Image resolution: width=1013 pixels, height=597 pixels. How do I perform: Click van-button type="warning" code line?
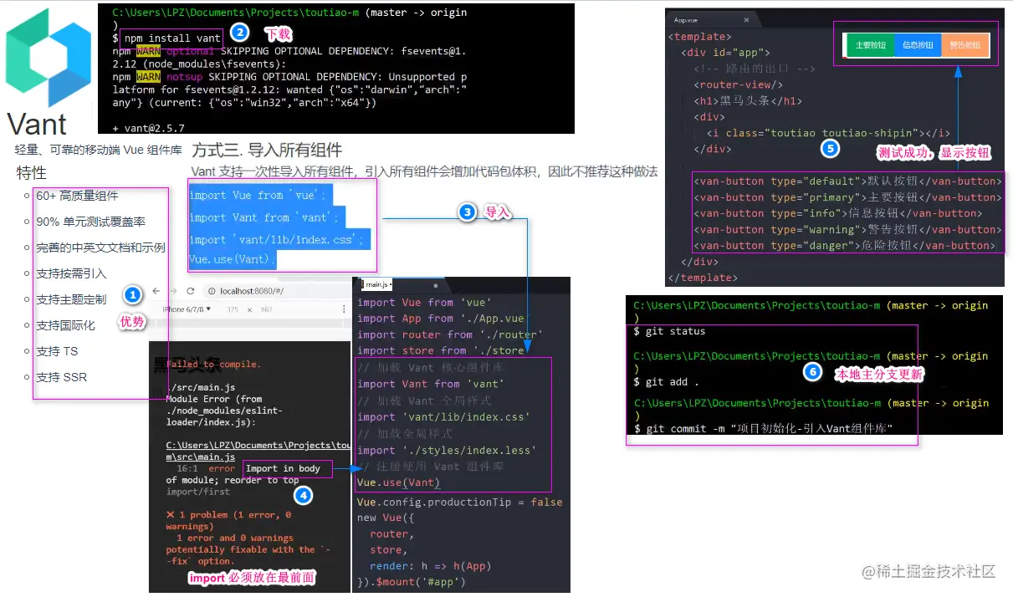[847, 229]
